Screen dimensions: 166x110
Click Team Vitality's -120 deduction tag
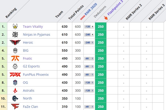88,26
